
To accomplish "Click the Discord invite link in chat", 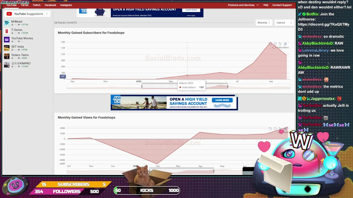I will (x=323, y=27).
